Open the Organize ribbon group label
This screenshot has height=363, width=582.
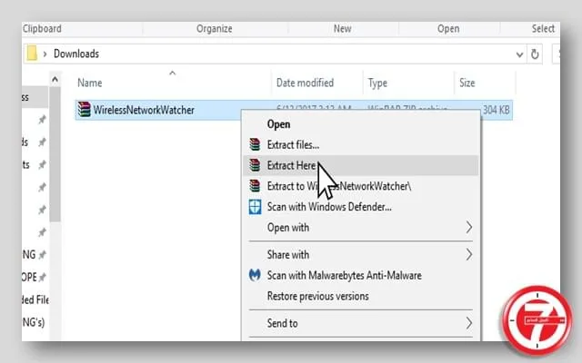point(215,28)
